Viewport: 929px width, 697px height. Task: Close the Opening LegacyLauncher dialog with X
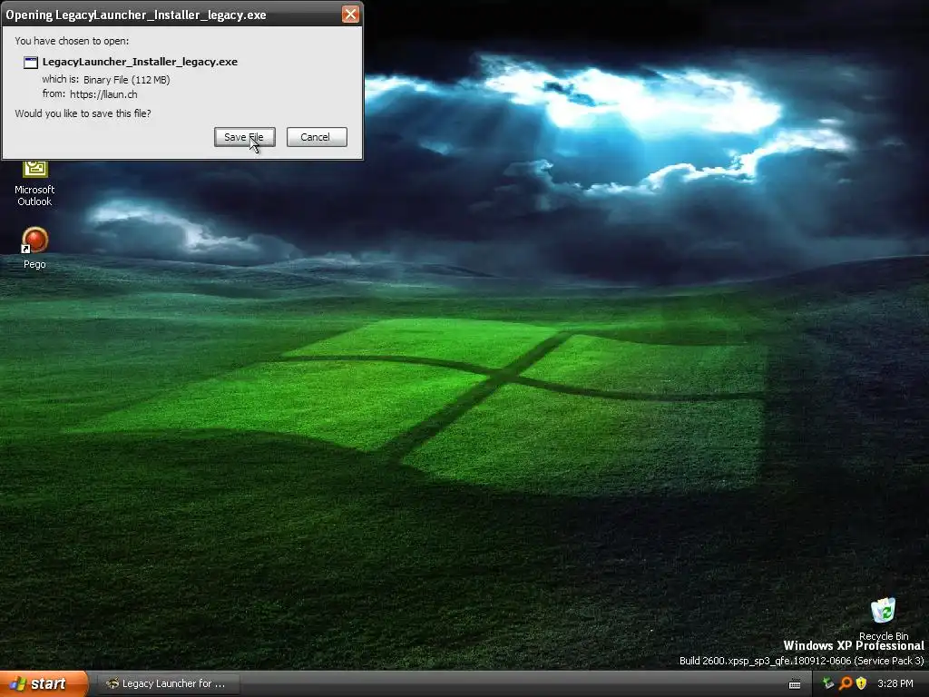(x=350, y=15)
